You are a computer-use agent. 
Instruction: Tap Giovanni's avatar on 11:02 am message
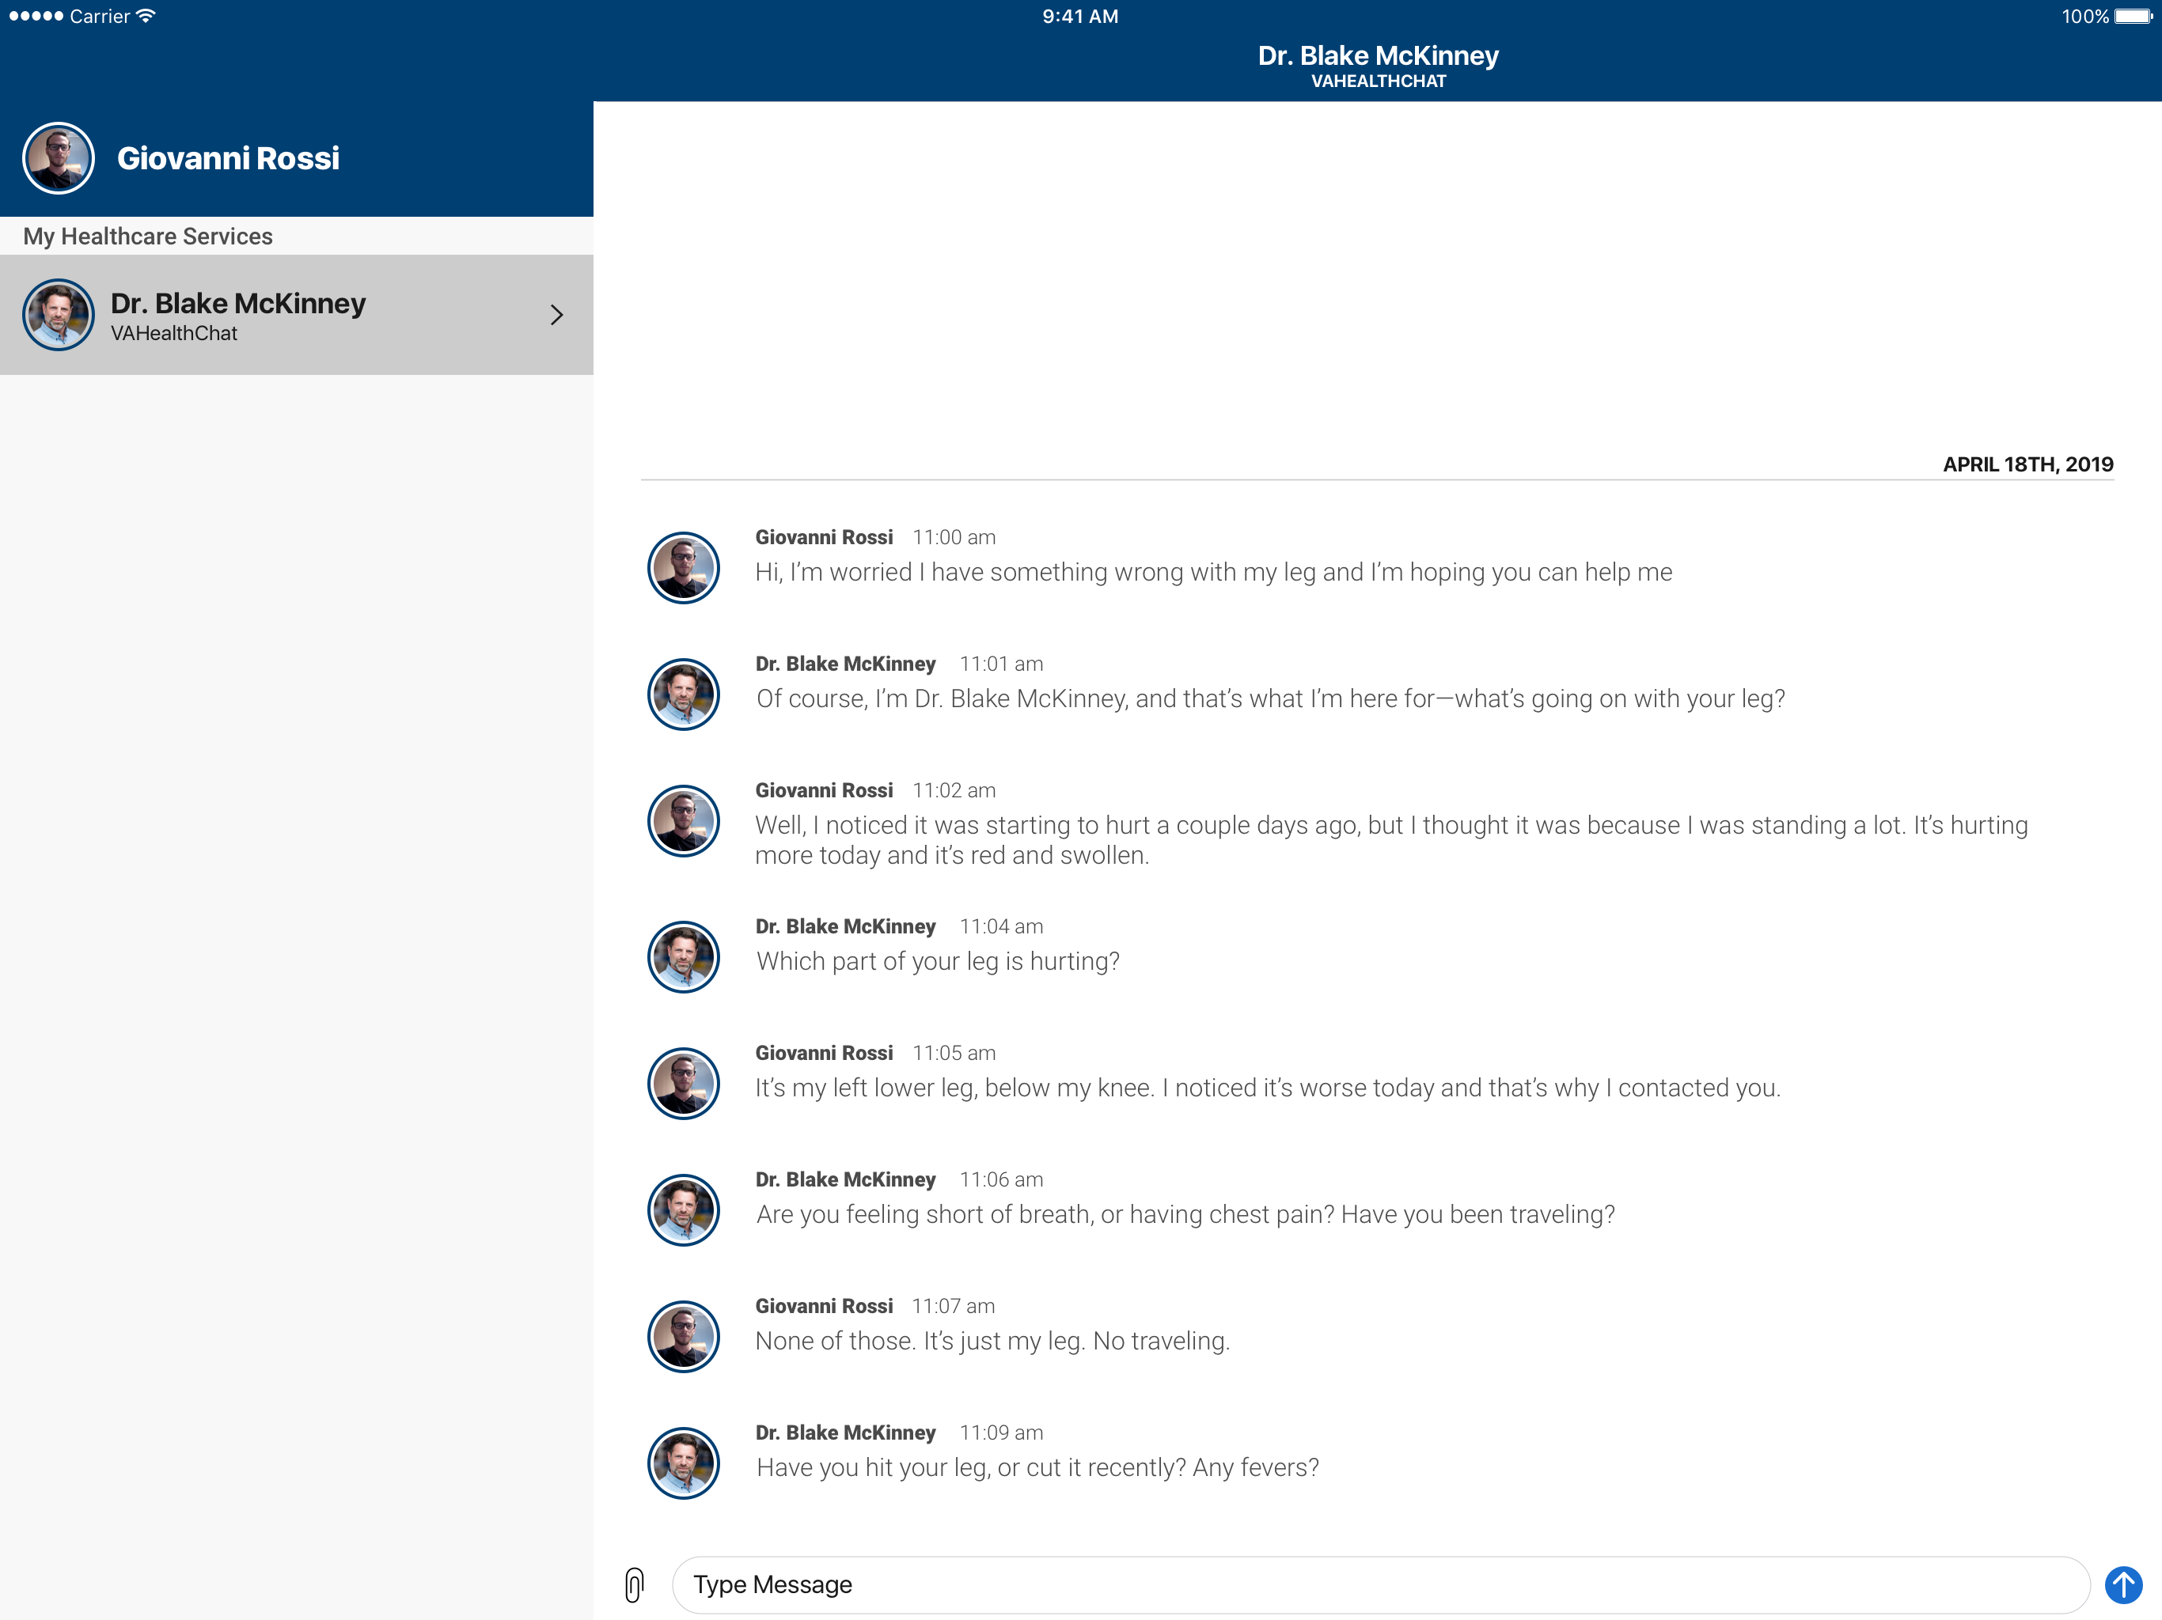click(683, 821)
